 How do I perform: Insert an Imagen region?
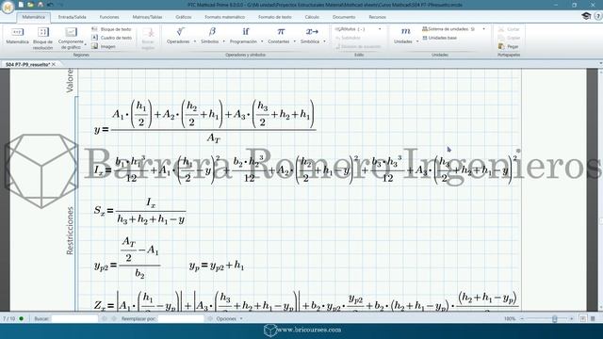pos(104,46)
